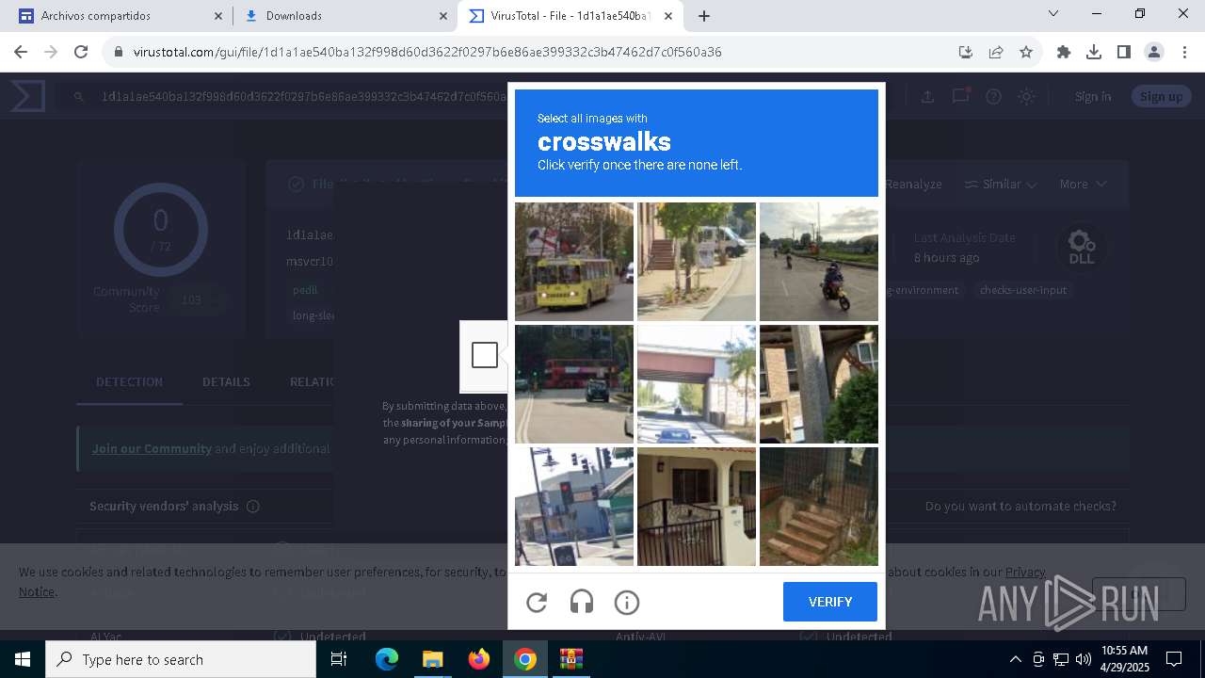This screenshot has height=678, width=1205.
Task: Click the VirusTotal logo
Action: (27, 96)
